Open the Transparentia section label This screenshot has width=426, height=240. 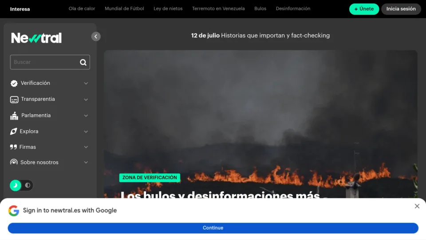pos(38,99)
